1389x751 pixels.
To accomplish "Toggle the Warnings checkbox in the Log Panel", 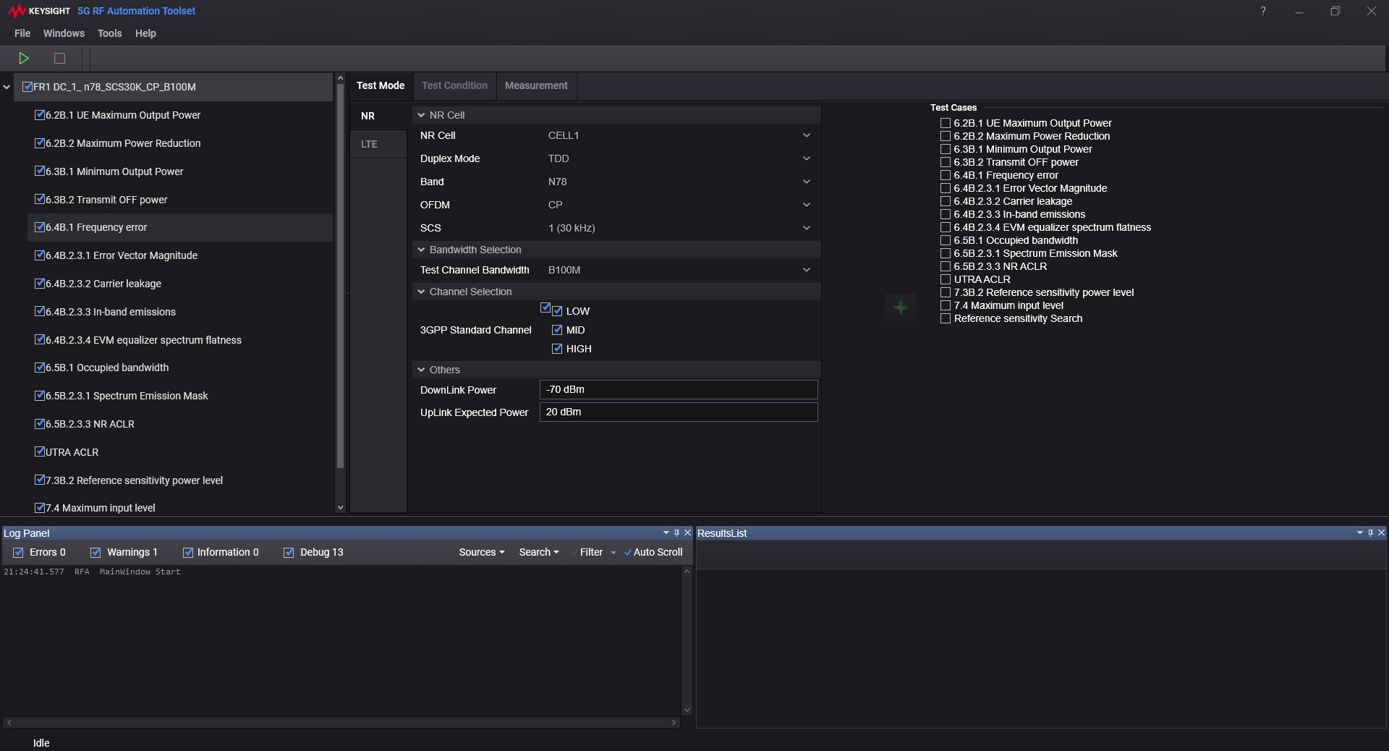I will point(95,552).
